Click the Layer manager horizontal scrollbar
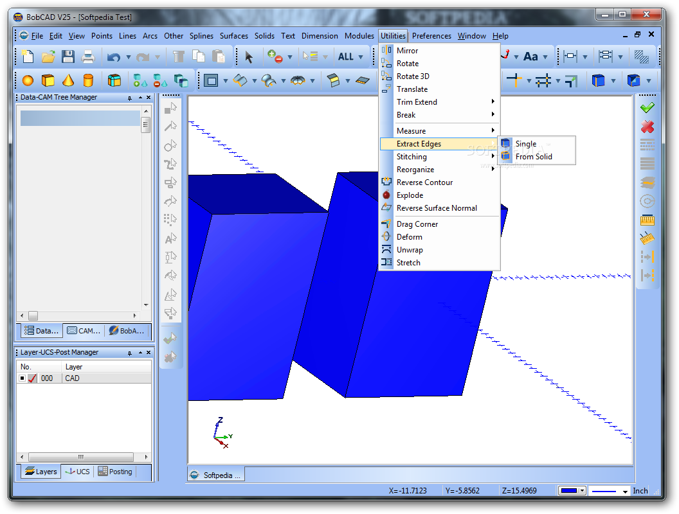The height and width of the screenshot is (514, 679). (x=80, y=457)
